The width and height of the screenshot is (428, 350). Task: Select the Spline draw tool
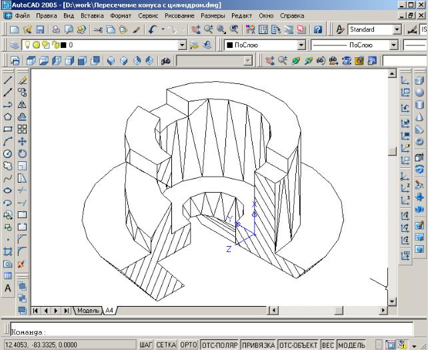(x=8, y=178)
